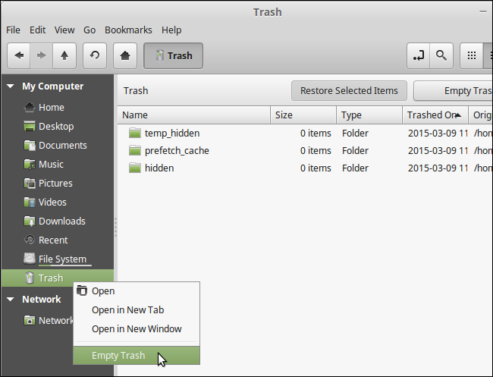Sort by the Trashed On column

click(434, 115)
